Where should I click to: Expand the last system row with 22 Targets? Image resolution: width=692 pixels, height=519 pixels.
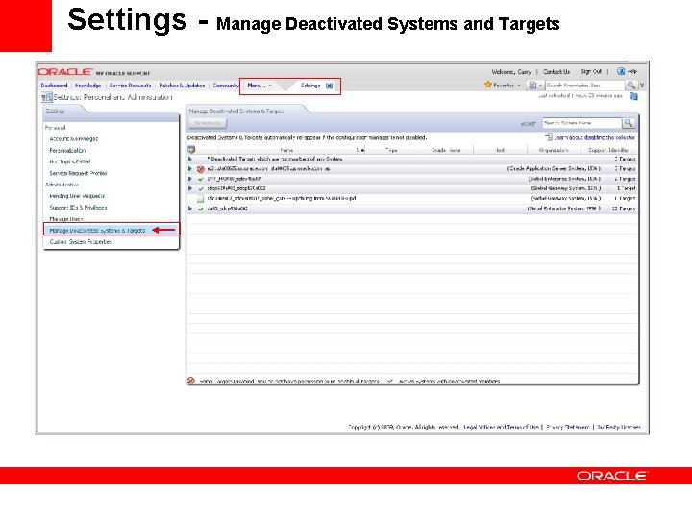pos(190,209)
